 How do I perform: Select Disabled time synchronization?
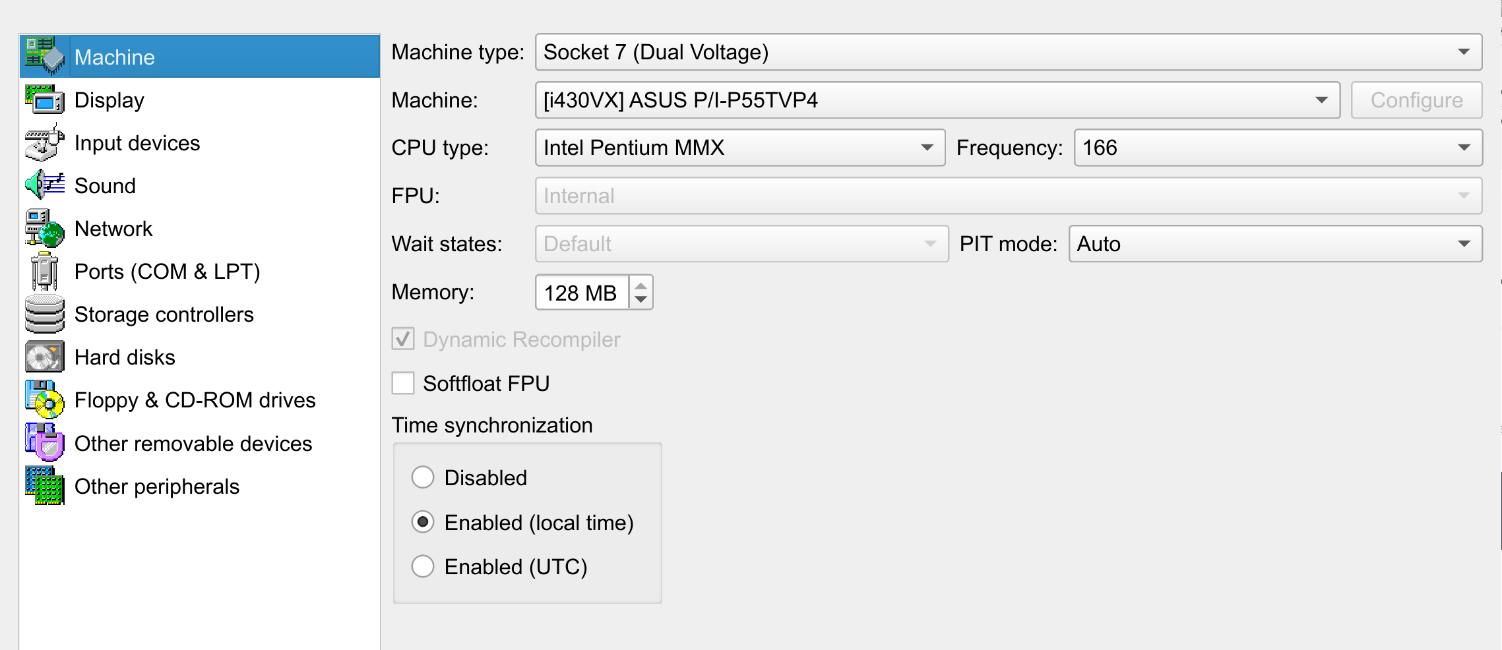423,477
